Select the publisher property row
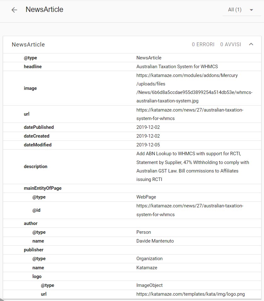This screenshot has width=264, height=301. point(132,250)
